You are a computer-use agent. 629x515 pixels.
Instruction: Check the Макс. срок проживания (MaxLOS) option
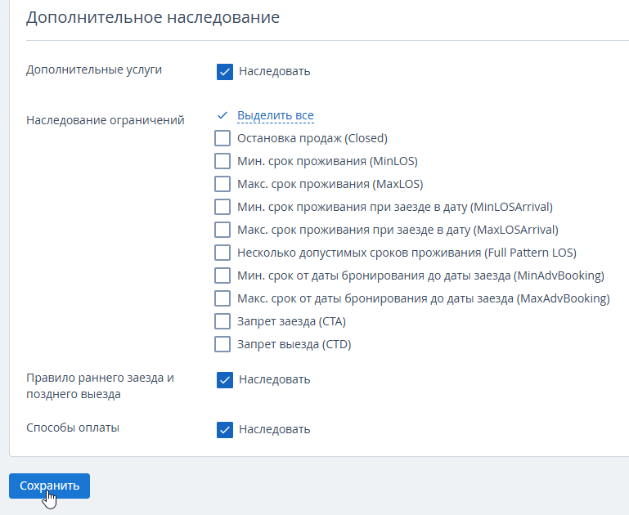coord(222,184)
